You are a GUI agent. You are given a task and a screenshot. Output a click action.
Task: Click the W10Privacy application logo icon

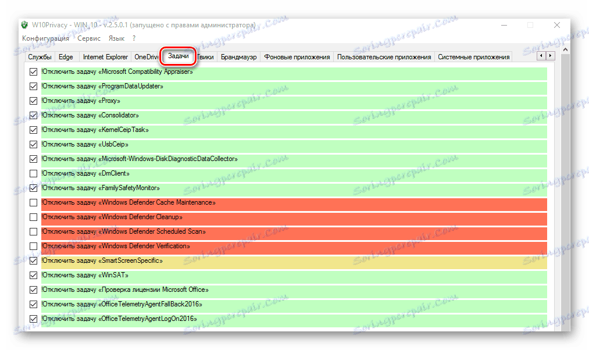click(x=24, y=25)
